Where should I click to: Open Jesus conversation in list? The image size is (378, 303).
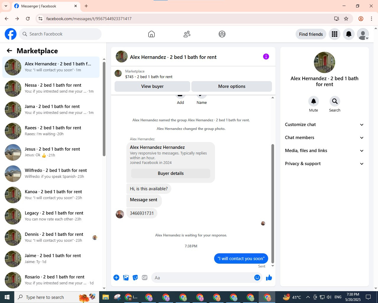pyautogui.click(x=51, y=152)
